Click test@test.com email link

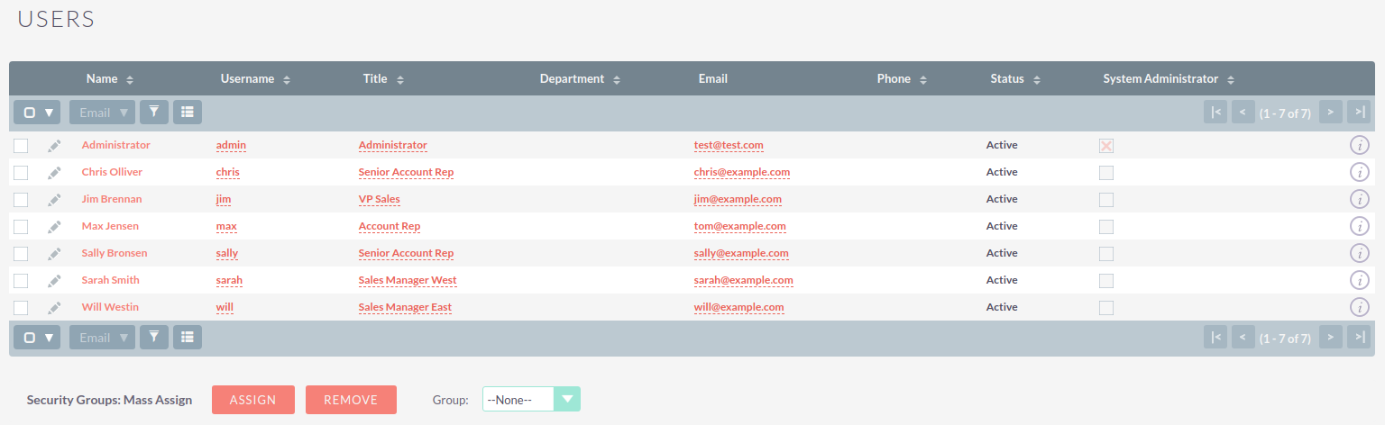pos(729,145)
